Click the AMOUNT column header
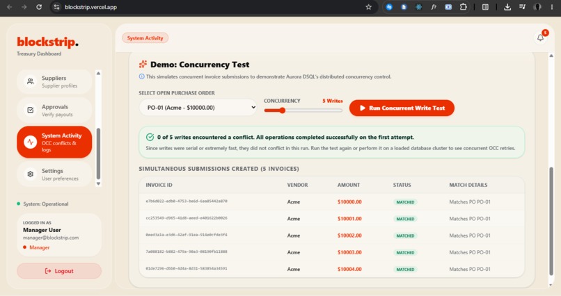Screen dimensions: 561x296 tap(349, 185)
